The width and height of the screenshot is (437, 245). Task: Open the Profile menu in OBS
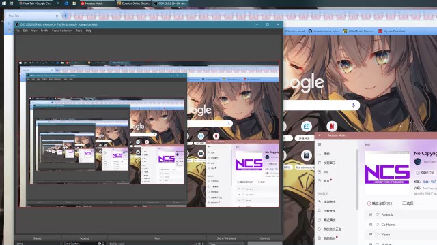tap(44, 31)
